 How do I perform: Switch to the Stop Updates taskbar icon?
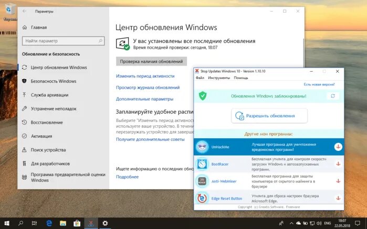pyautogui.click(x=91, y=223)
